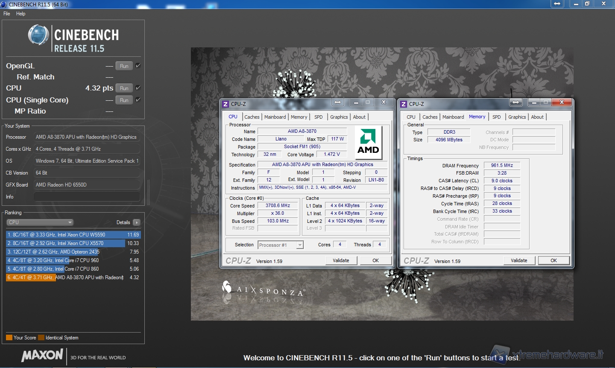The image size is (615, 368).
Task: Click the Cinebench globe logo icon
Action: pyautogui.click(x=38, y=35)
